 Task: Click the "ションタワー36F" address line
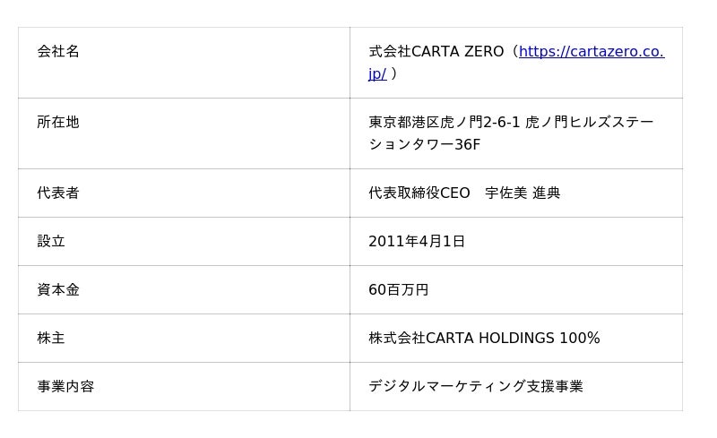[424, 145]
